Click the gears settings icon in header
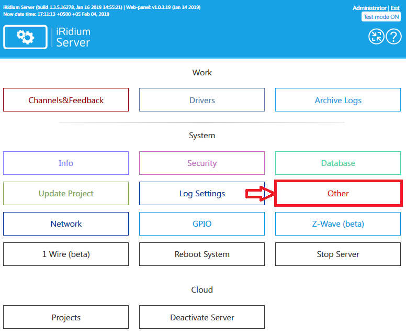Image resolution: width=406 pixels, height=335 pixels. tap(25, 37)
